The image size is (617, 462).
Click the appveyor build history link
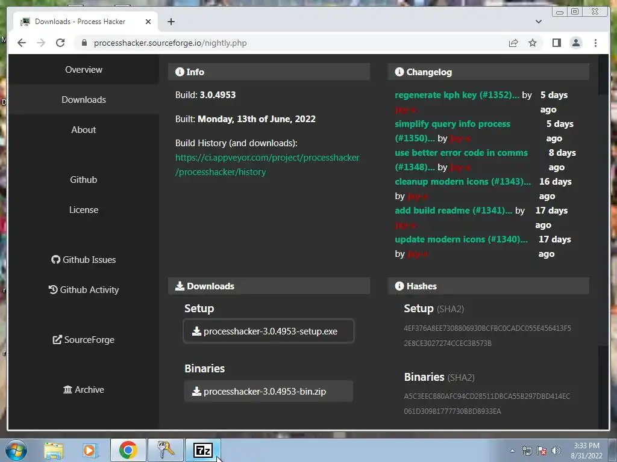pos(267,165)
